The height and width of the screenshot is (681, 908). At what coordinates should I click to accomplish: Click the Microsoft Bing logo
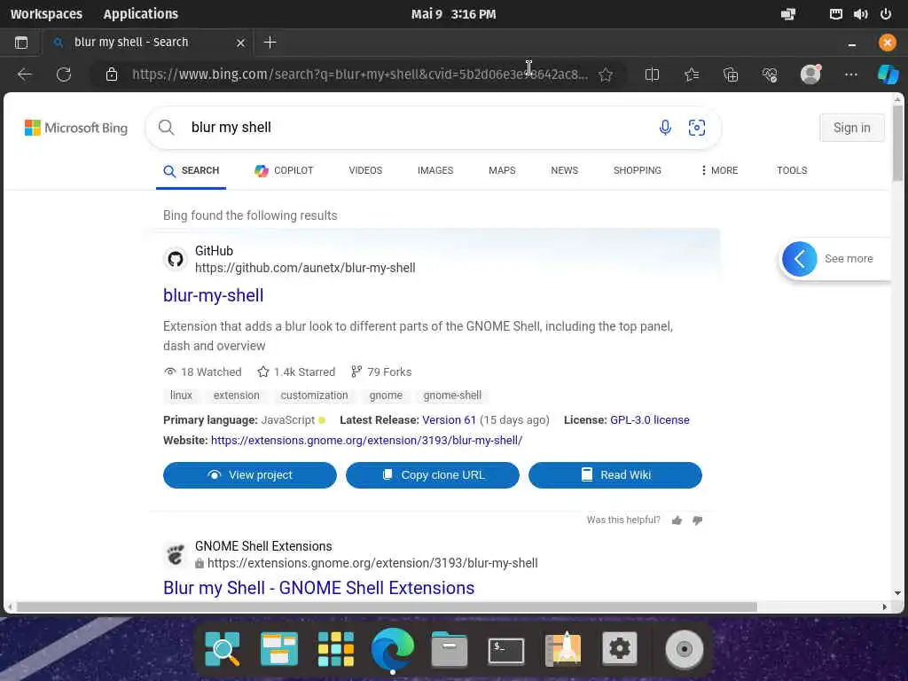[x=76, y=128]
